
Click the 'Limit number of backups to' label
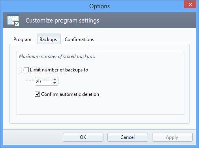coord(59,70)
